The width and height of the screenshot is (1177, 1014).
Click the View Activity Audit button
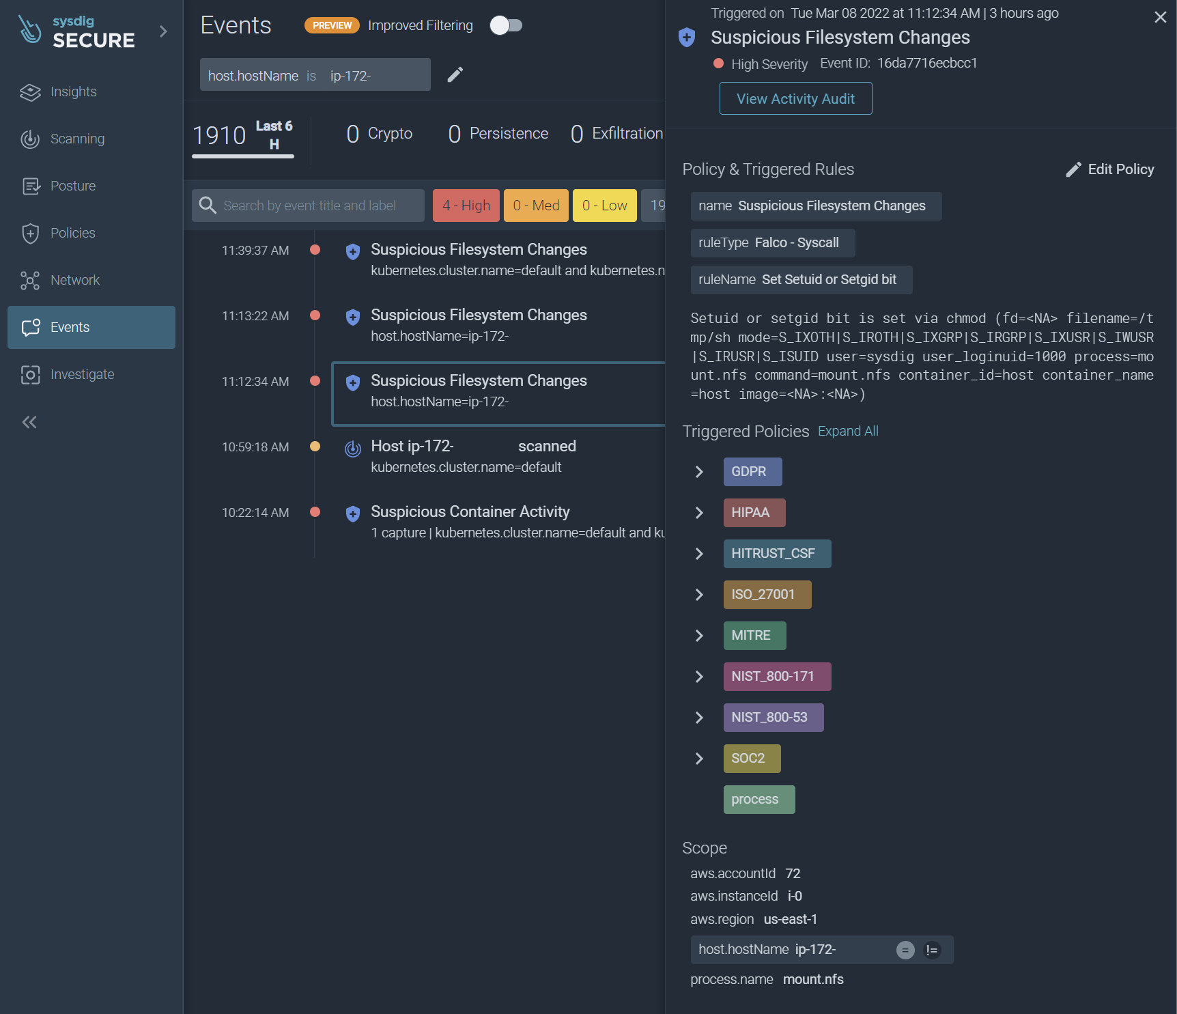(795, 98)
